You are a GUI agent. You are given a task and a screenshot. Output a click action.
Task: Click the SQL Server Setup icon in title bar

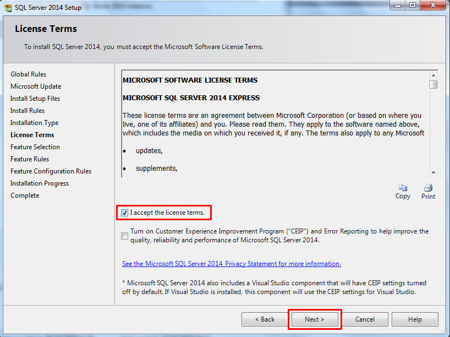tap(7, 7)
